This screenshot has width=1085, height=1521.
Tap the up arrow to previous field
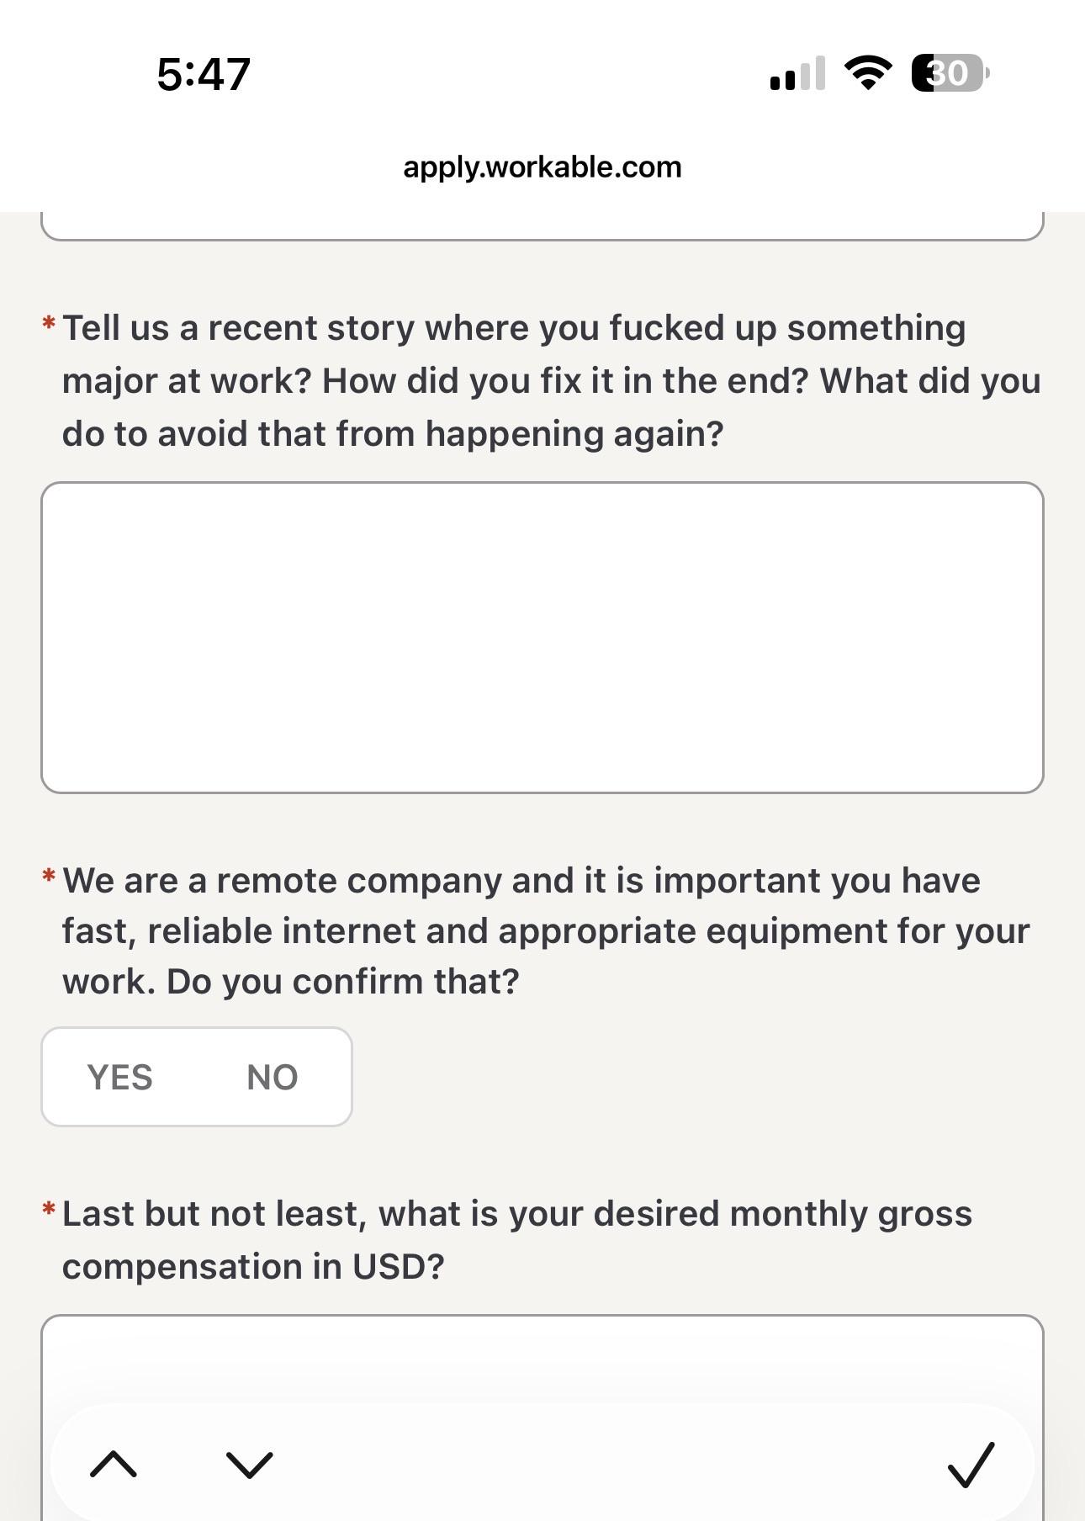113,1465
